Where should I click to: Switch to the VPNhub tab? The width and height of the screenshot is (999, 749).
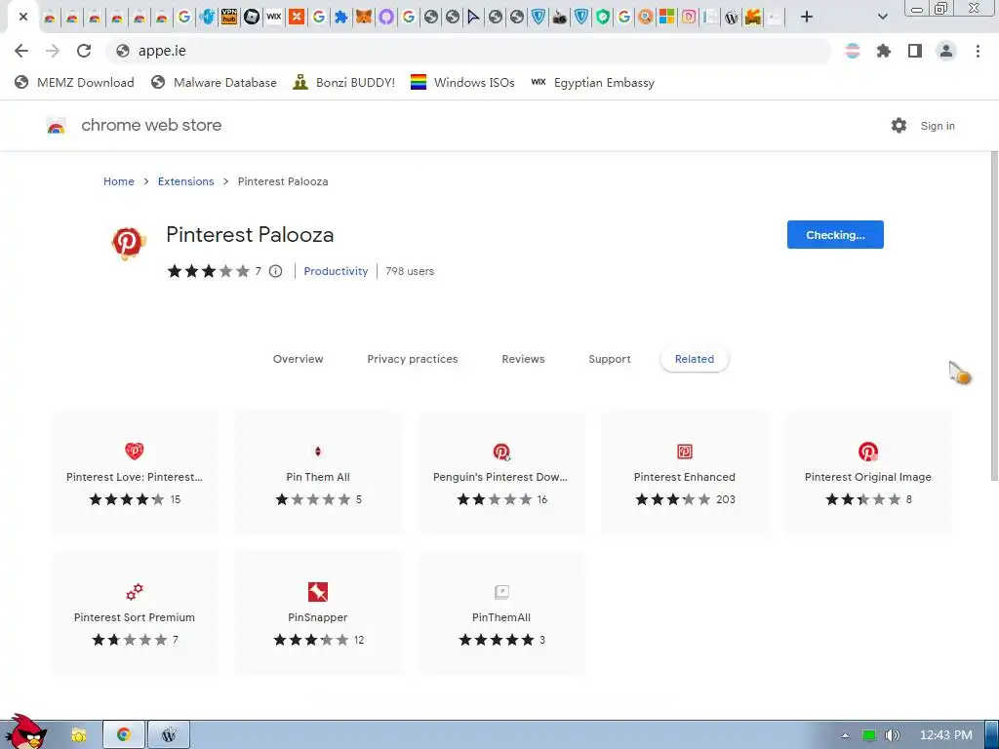(228, 18)
